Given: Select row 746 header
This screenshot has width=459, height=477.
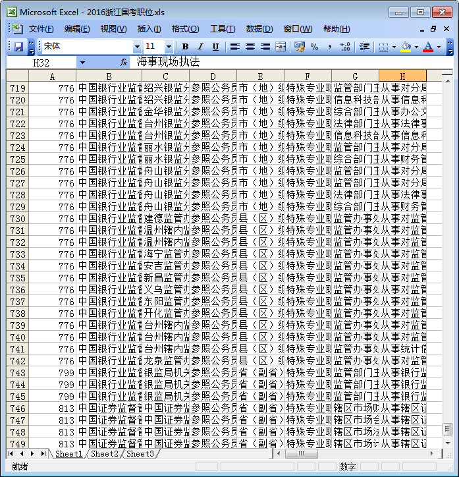Looking at the screenshot, I should 17,408.
